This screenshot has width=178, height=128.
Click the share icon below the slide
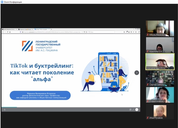click(4, 110)
